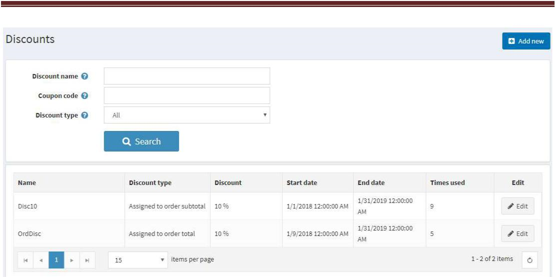Click the Discount name help icon
The image size is (555, 277).
(84, 76)
